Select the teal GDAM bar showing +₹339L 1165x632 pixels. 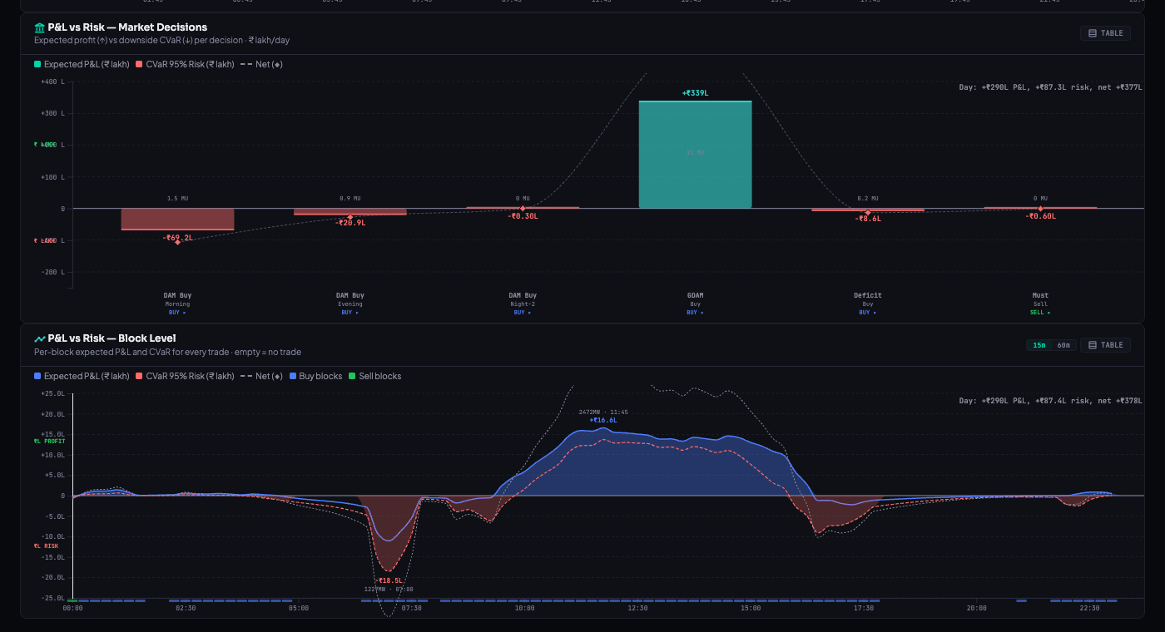coord(695,154)
